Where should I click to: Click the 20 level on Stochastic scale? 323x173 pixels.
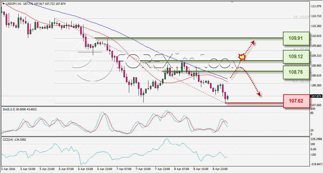pos(312,130)
